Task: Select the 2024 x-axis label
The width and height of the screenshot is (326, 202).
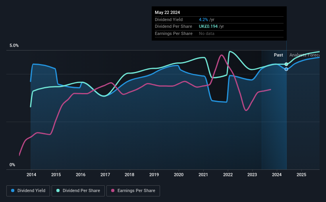Action: [x=277, y=175]
